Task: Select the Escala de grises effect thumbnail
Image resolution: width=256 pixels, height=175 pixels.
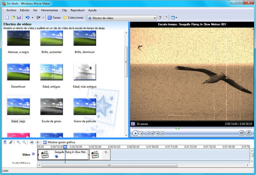Action: pyautogui.click(x=51, y=107)
